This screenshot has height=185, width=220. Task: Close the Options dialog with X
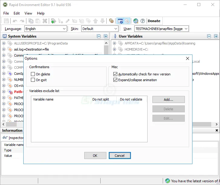coord(188,58)
